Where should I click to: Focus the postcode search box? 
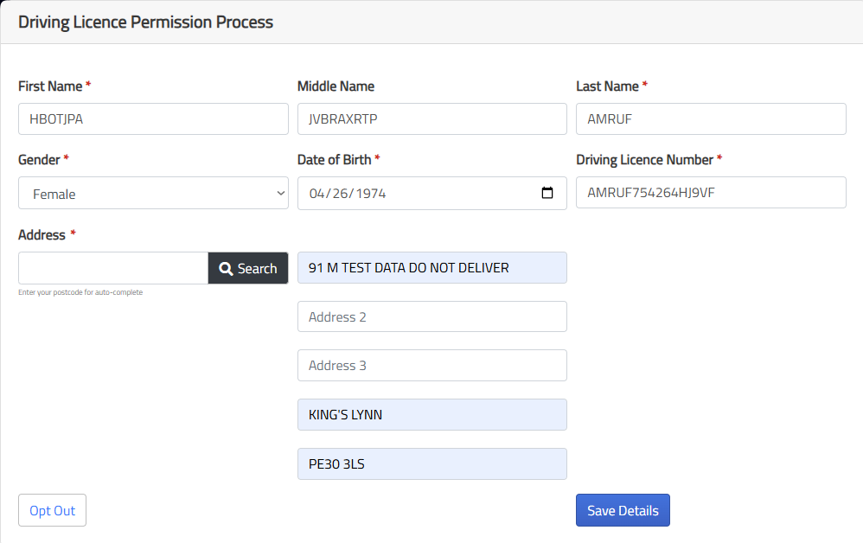[x=113, y=268]
